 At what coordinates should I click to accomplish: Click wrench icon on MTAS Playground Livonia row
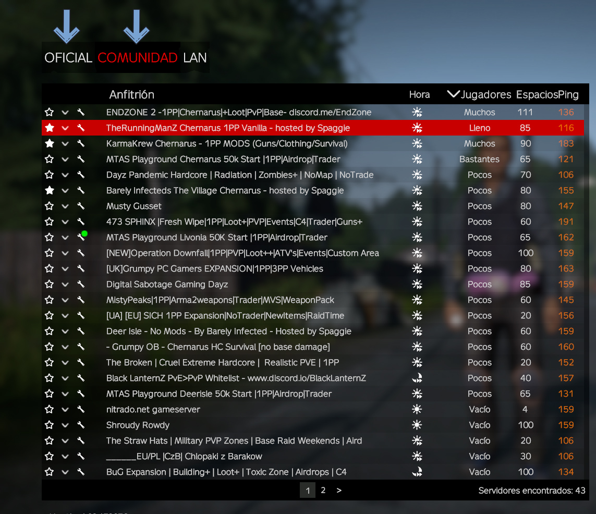point(81,237)
